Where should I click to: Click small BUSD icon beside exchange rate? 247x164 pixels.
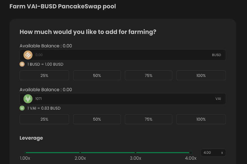click(22, 64)
